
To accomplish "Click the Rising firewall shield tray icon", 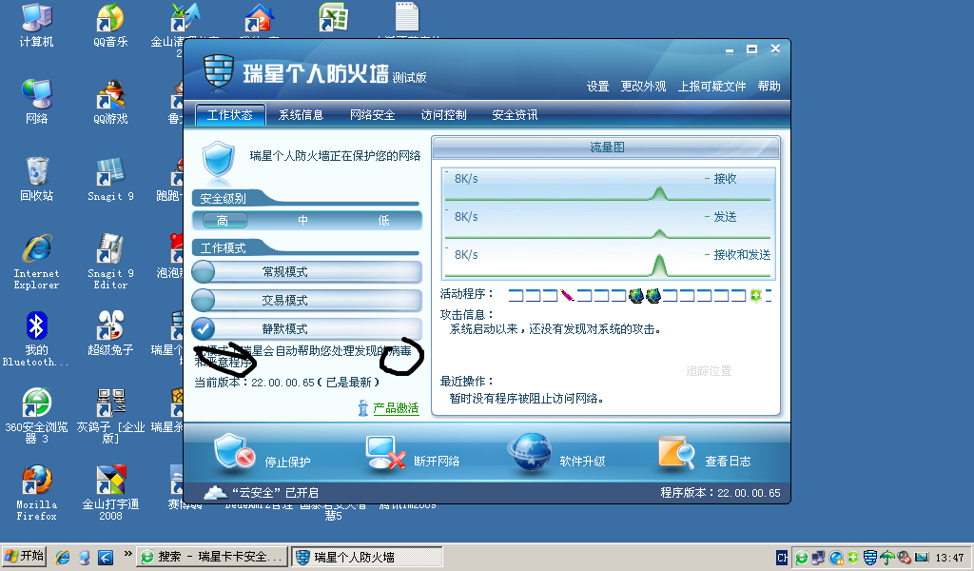I will [x=870, y=558].
